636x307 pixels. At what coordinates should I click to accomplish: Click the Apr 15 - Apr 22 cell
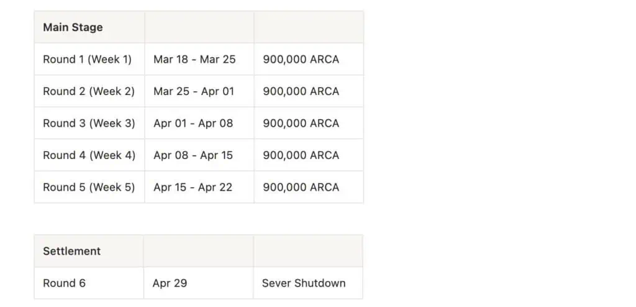tap(193, 187)
